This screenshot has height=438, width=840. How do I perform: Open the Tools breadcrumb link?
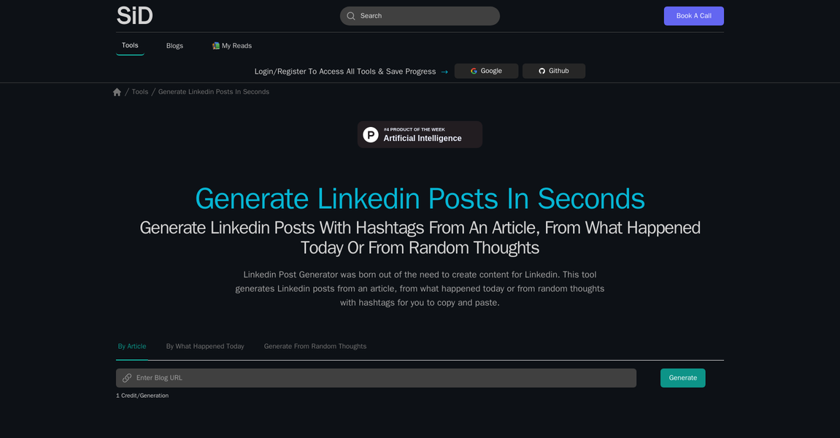coord(139,91)
